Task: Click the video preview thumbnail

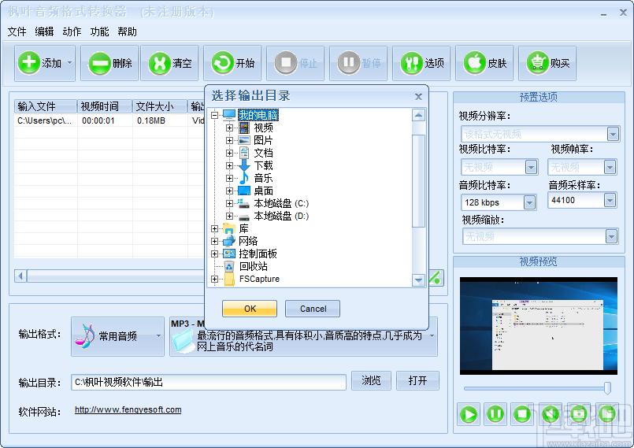Action: pyautogui.click(x=539, y=326)
